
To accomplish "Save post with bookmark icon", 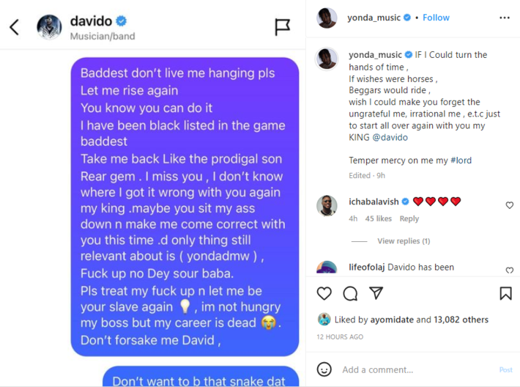I will pyautogui.click(x=505, y=293).
